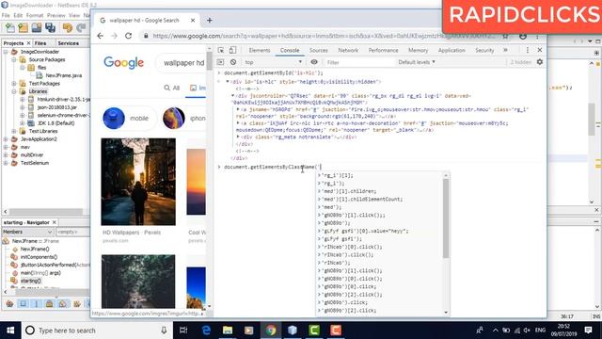Select 'mobile' suggestion chip in Google Images
Image resolution: width=602 pixels, height=339 pixels.
point(130,118)
